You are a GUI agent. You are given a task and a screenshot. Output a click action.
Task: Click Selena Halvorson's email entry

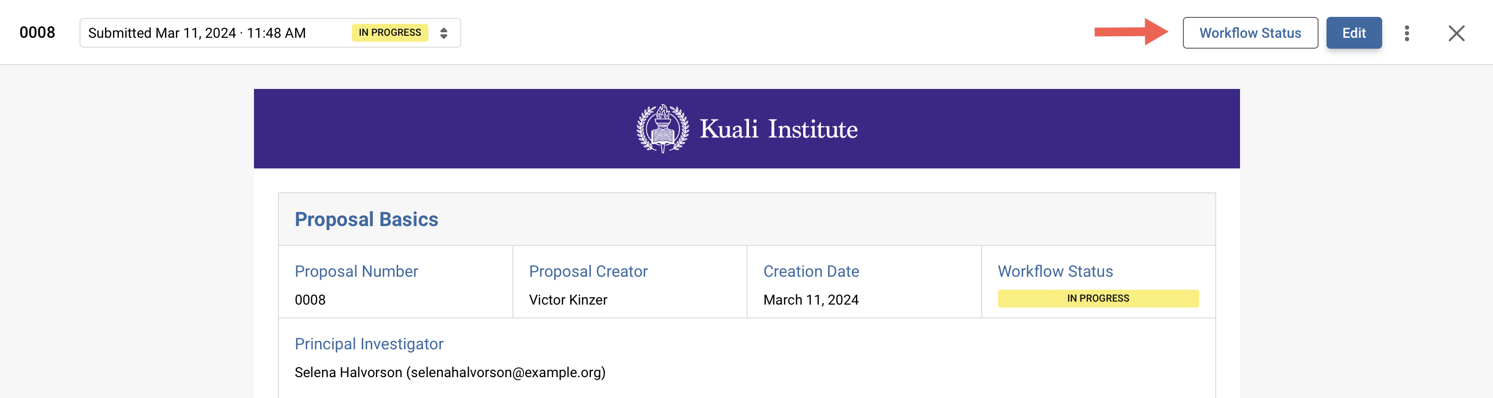(450, 372)
